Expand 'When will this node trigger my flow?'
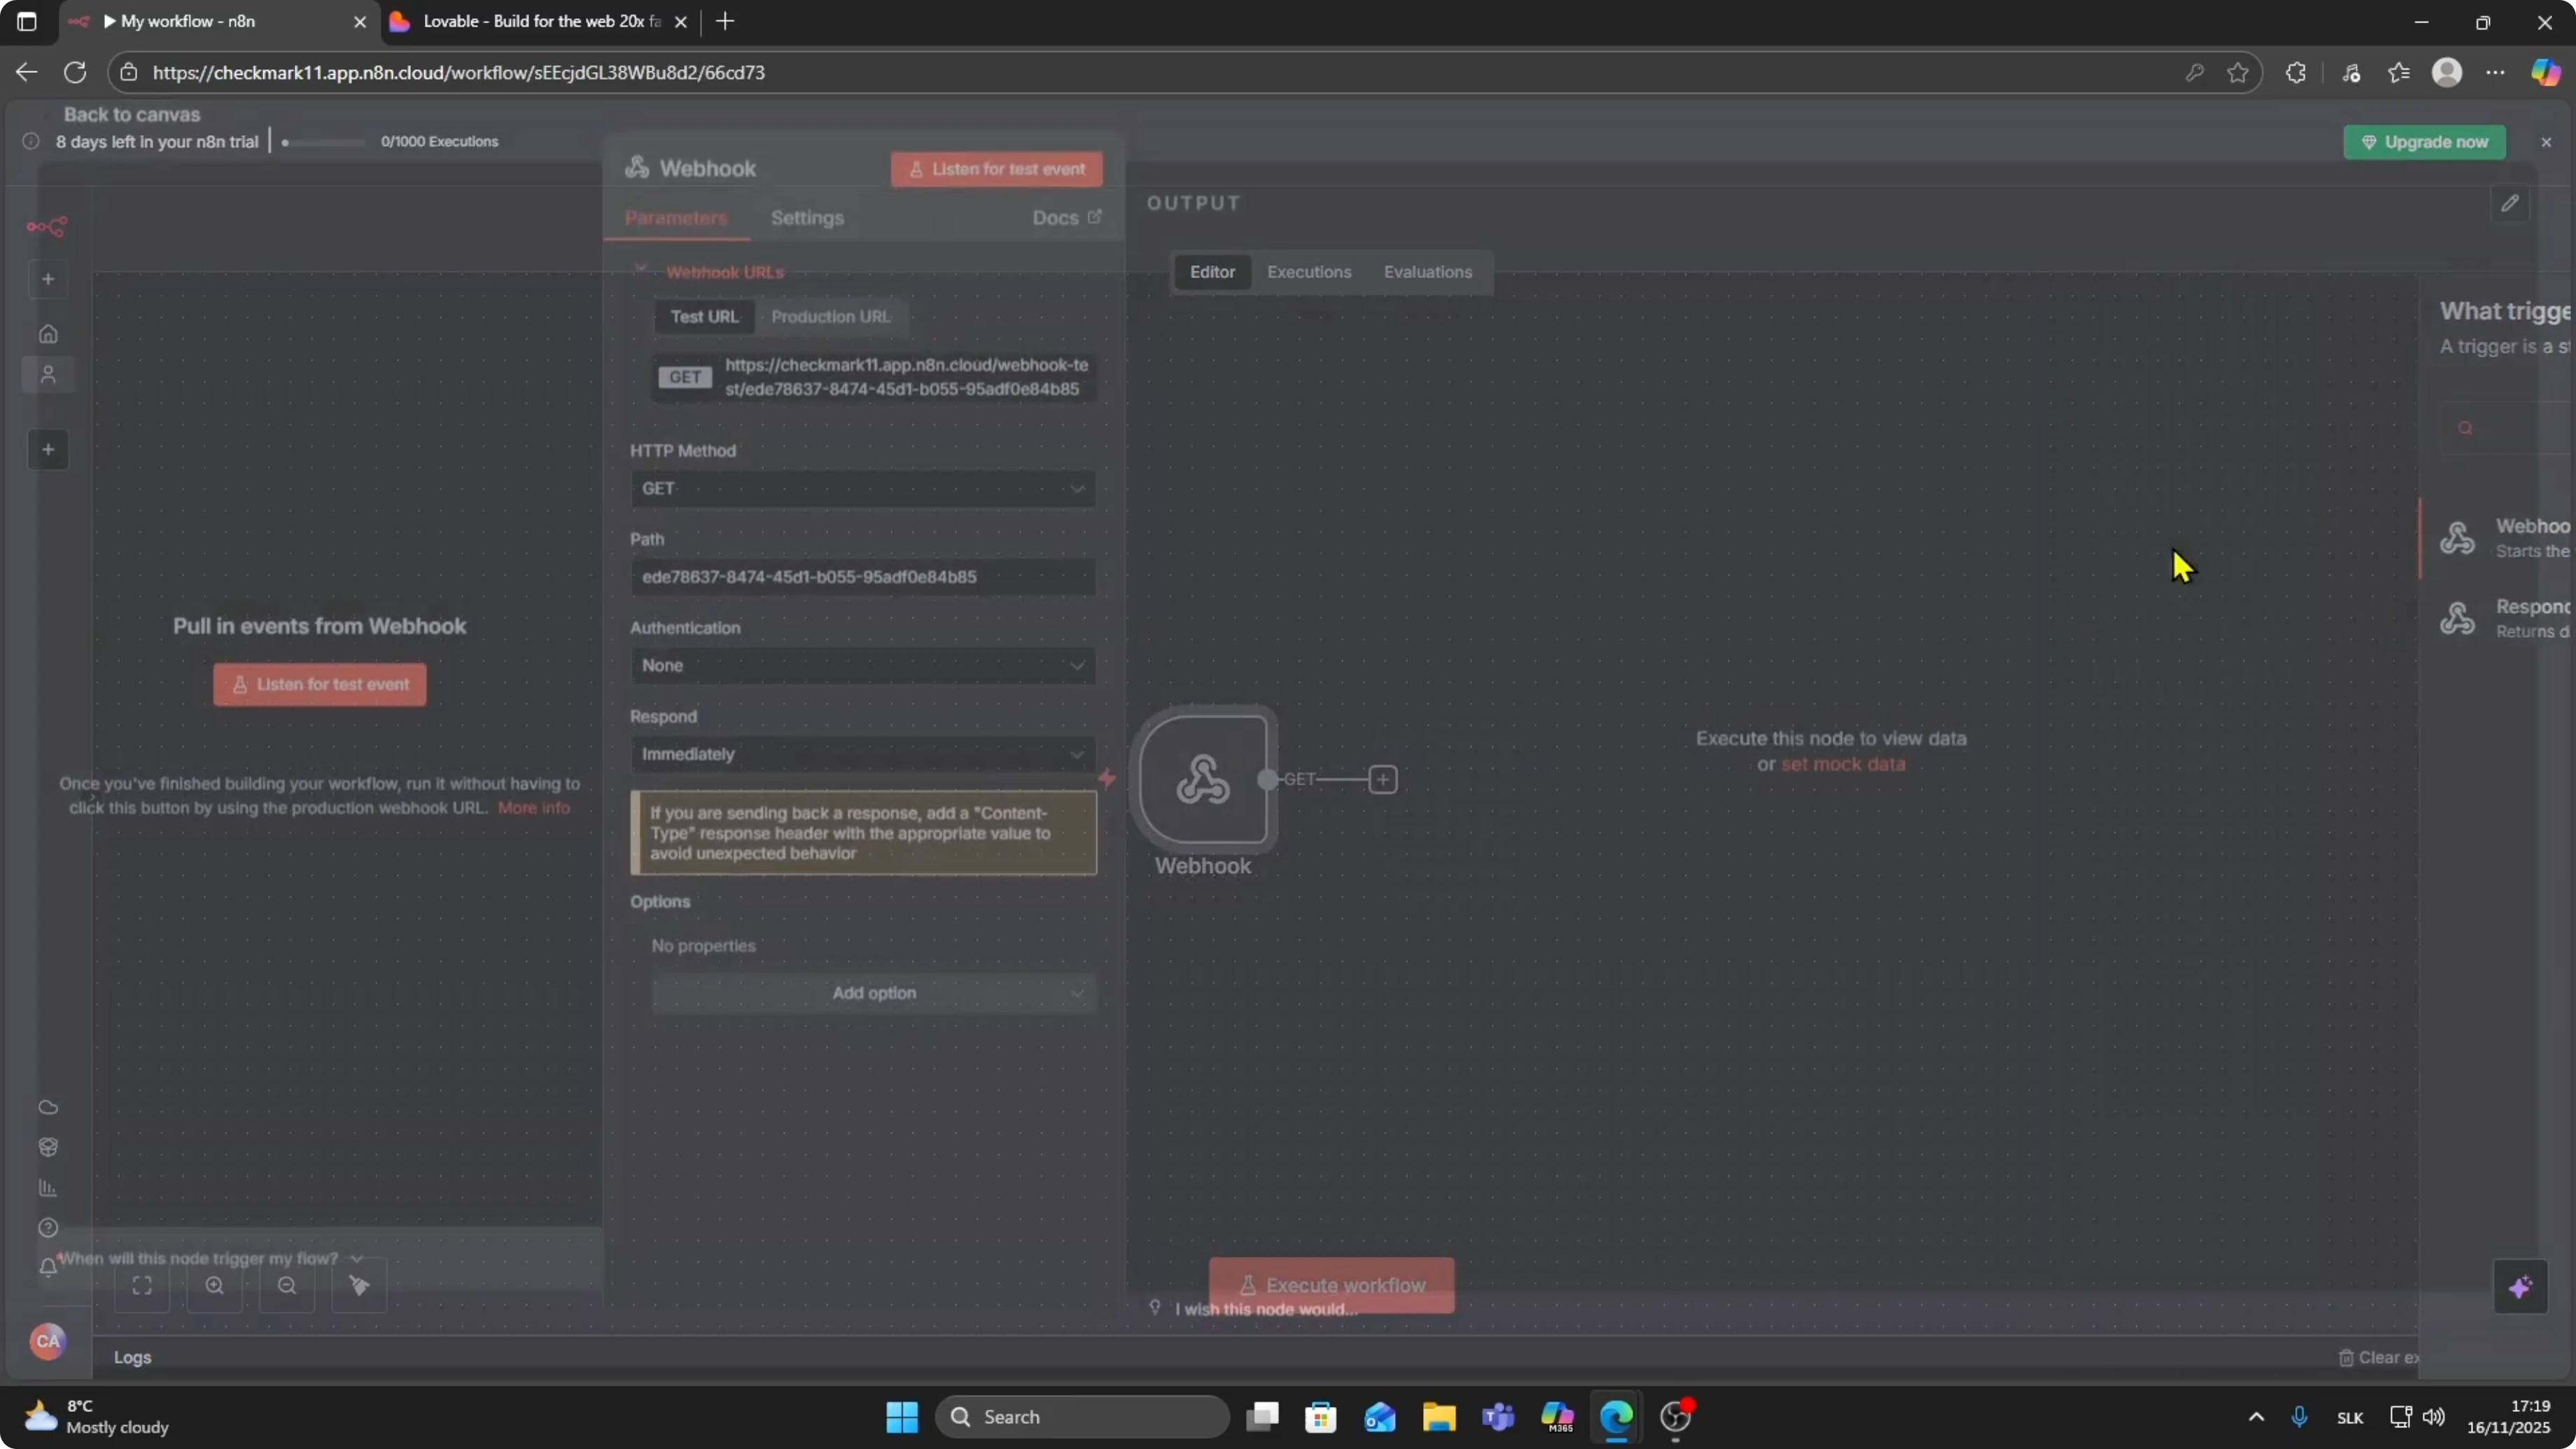The width and height of the screenshot is (2576, 1449). click(x=209, y=1258)
